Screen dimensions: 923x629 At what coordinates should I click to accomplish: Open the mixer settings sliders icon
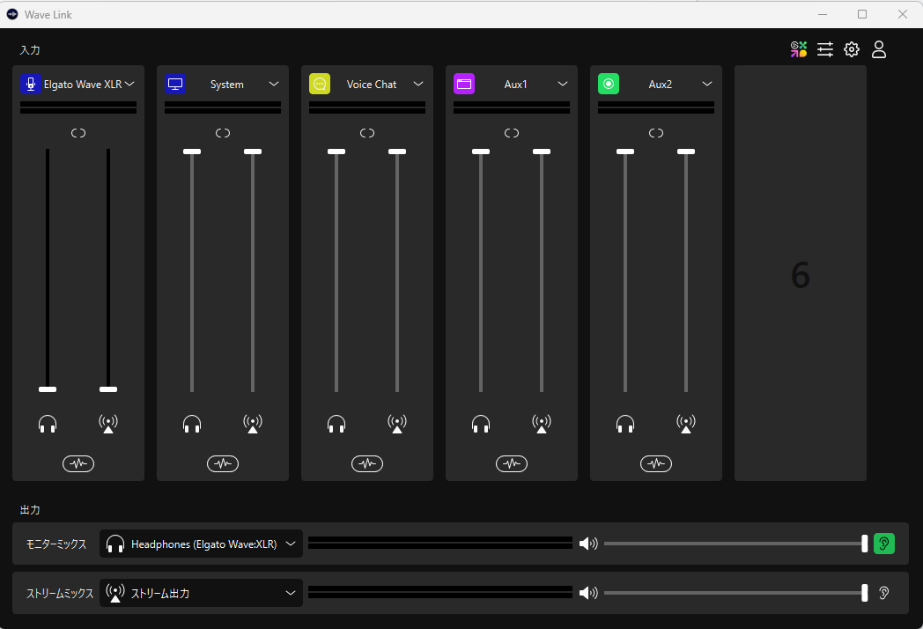click(825, 49)
